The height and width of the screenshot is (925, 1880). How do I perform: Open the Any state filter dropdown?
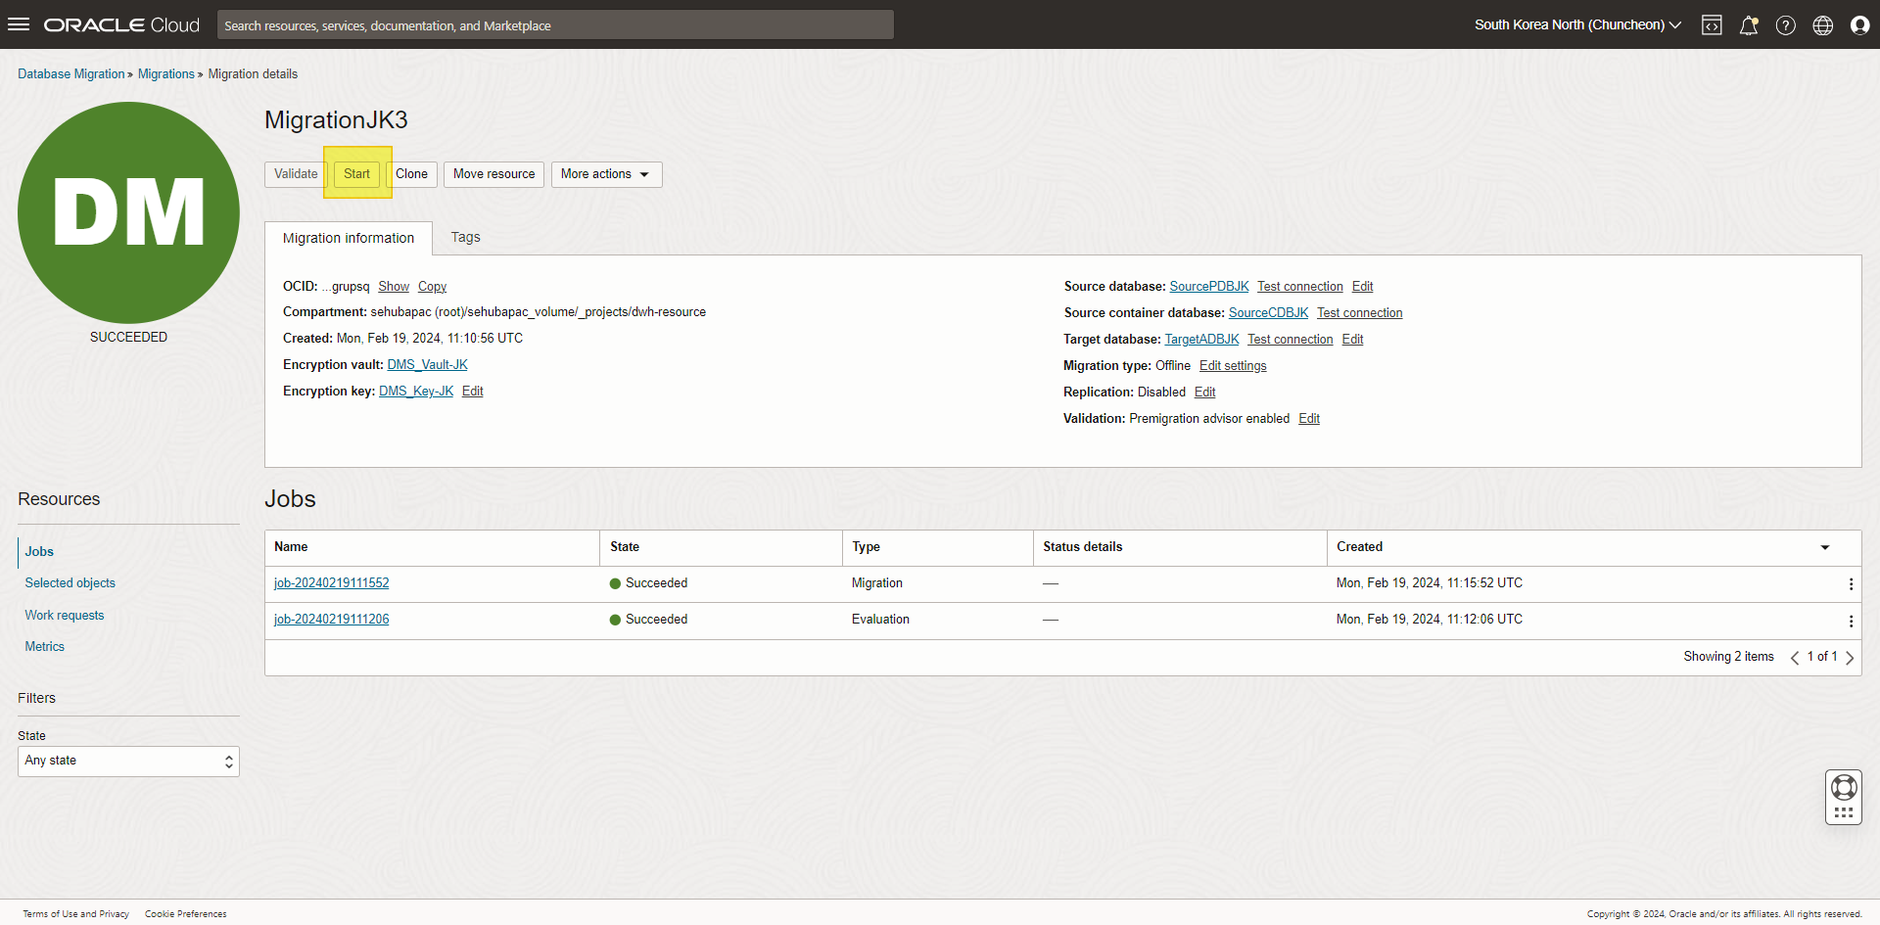[x=128, y=762]
